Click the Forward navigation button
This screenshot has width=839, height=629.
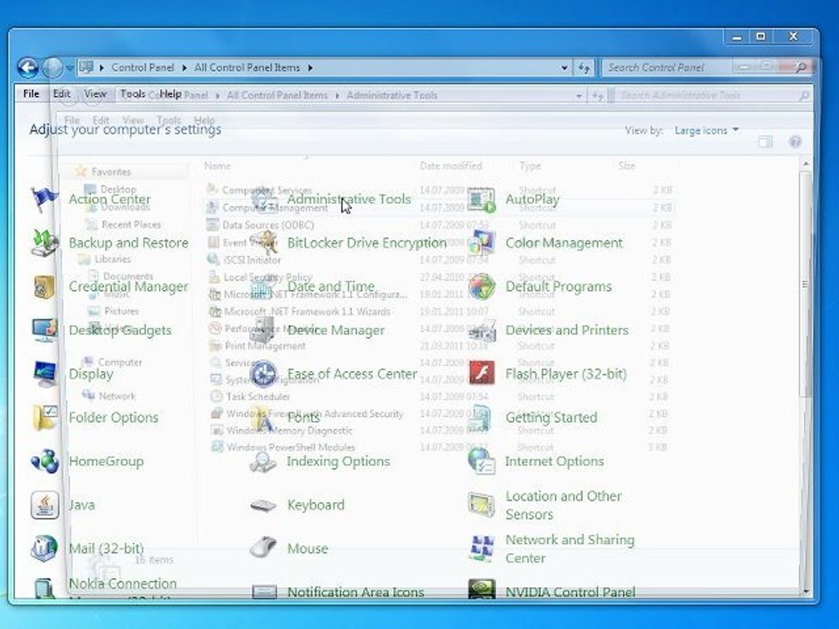pyautogui.click(x=52, y=68)
